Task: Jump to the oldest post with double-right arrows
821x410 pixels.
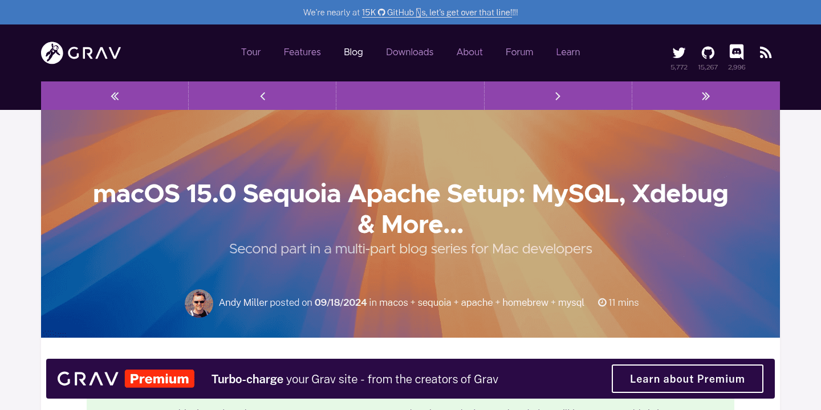Action: tap(706, 96)
